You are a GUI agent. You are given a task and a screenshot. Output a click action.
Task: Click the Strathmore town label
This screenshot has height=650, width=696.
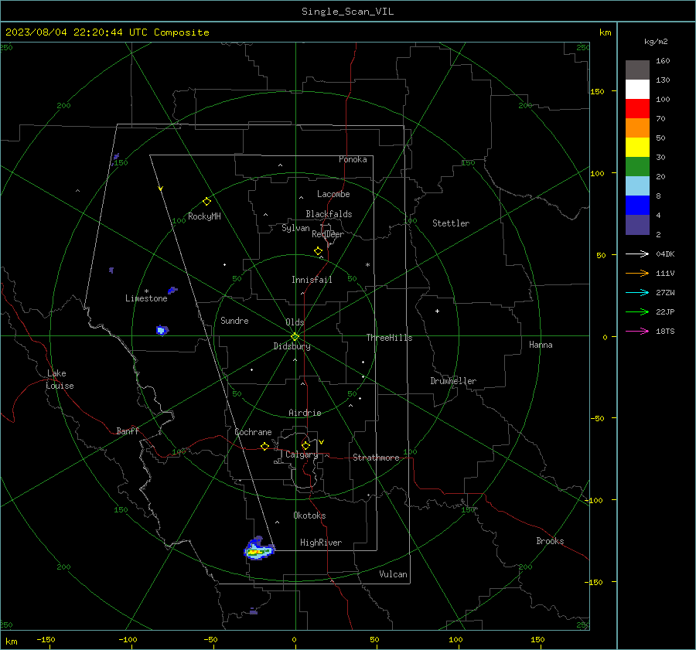[x=376, y=458]
